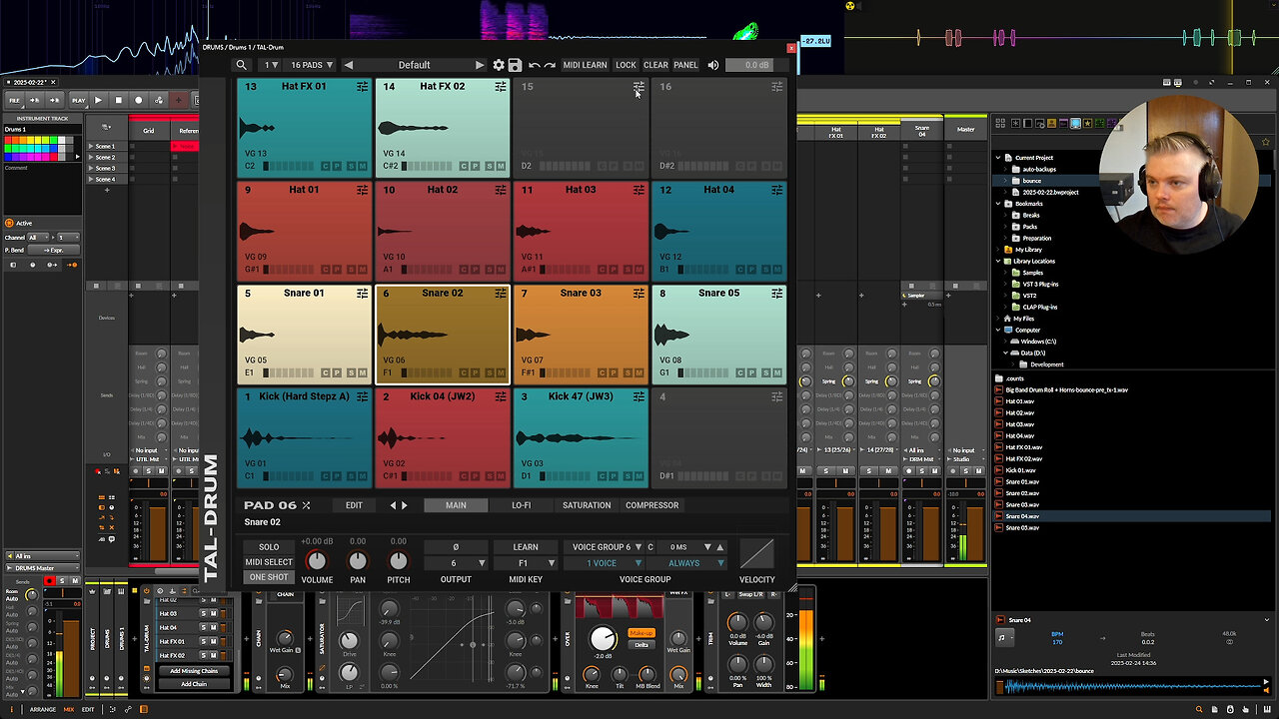This screenshot has width=1279, height=719.
Task: Adjust the VOLUME knob for pad 06
Action: click(x=317, y=561)
